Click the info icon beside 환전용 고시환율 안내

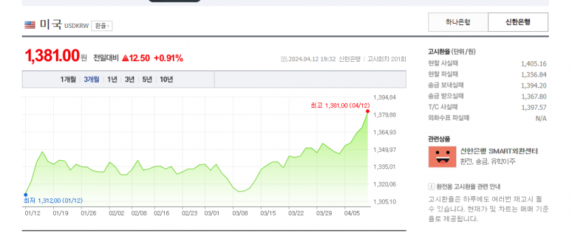pos(431,187)
